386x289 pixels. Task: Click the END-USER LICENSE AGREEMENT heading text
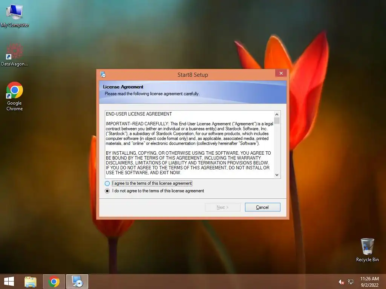[x=139, y=114]
